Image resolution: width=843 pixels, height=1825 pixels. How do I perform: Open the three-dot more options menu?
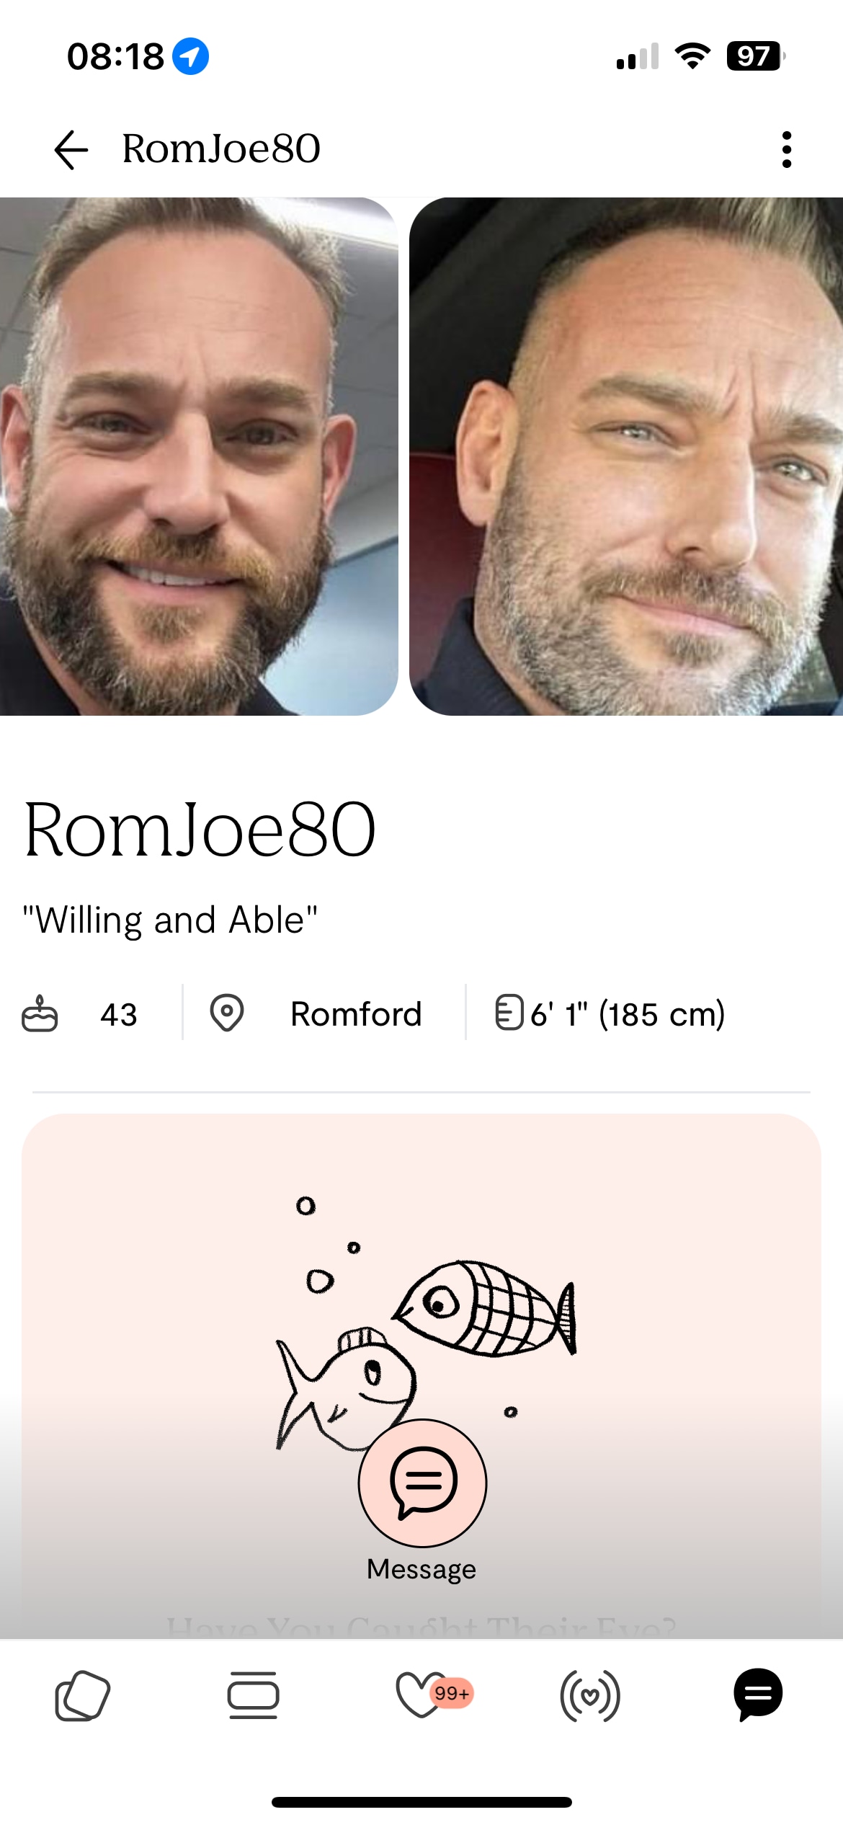[786, 150]
